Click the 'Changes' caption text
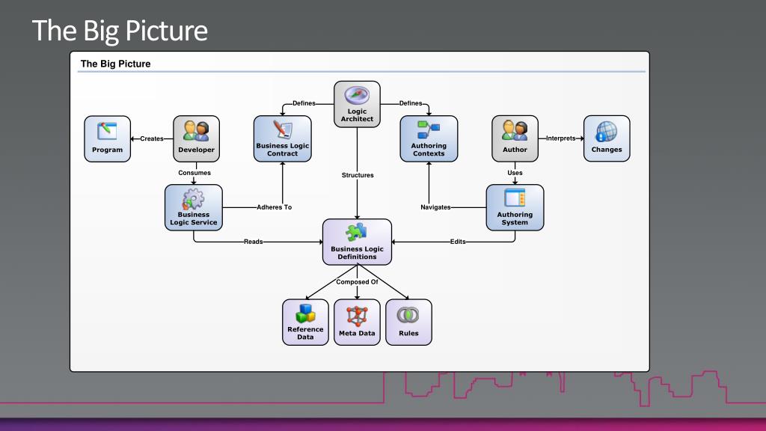This screenshot has height=431, width=766. click(606, 150)
